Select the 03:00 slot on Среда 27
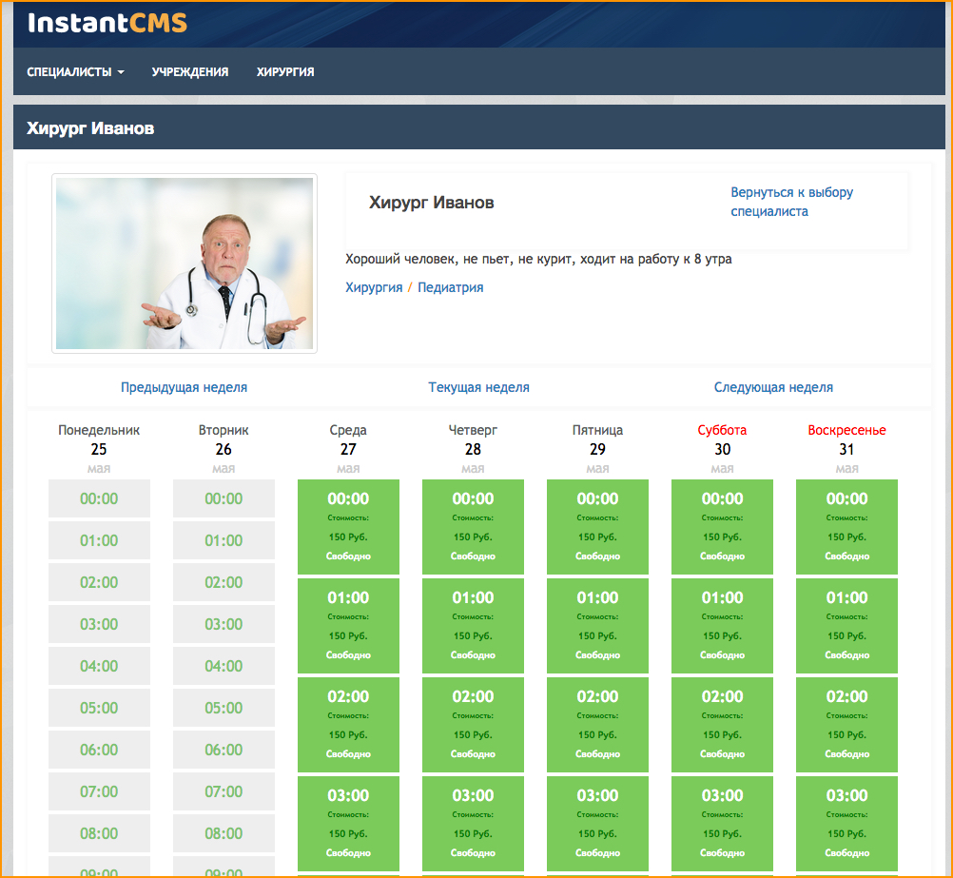953x878 pixels. [348, 824]
